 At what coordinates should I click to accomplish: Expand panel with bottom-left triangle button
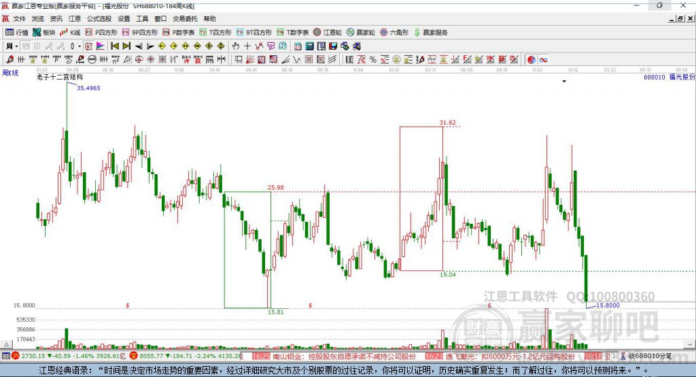pyautogui.click(x=6, y=344)
